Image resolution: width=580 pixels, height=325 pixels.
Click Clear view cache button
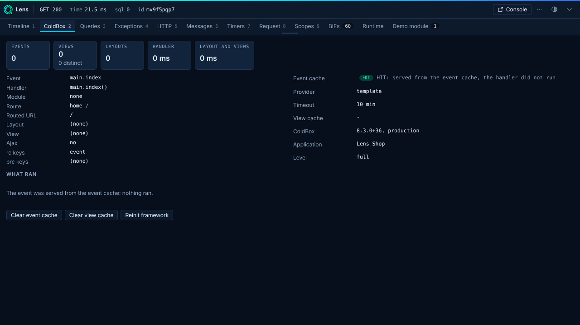91,215
